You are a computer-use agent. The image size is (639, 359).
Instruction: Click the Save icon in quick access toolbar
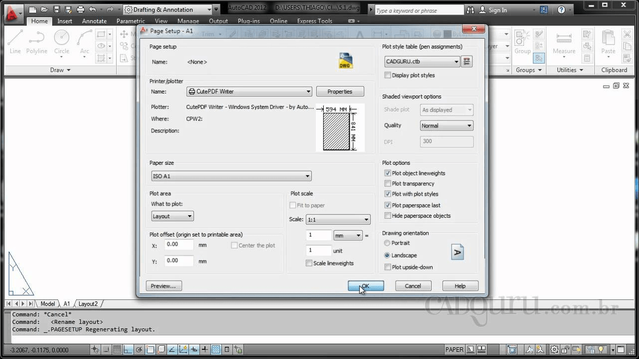56,10
